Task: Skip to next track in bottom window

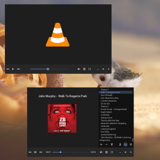Action: pos(41,152)
